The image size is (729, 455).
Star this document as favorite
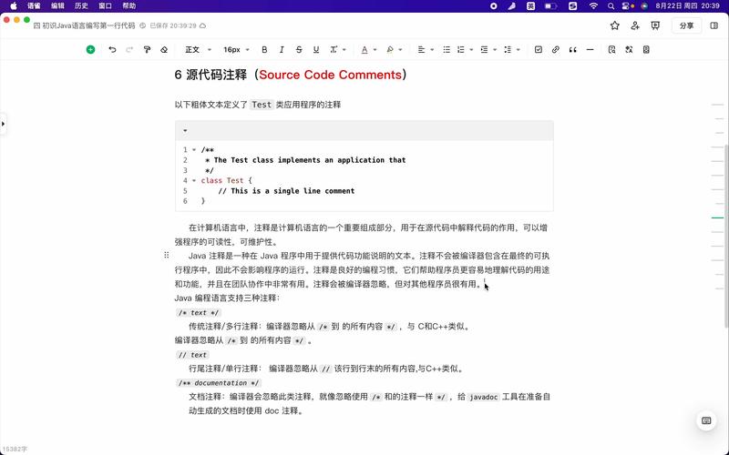tap(614, 26)
